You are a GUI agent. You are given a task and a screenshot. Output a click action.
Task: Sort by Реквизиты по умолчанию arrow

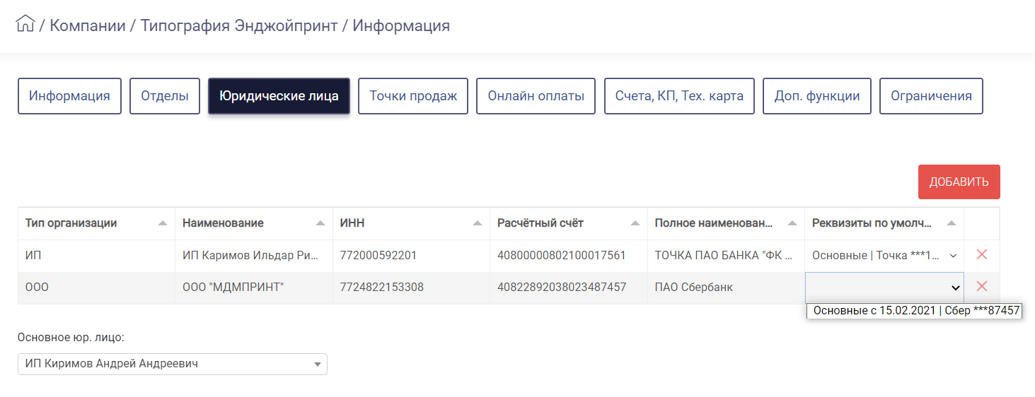951,223
